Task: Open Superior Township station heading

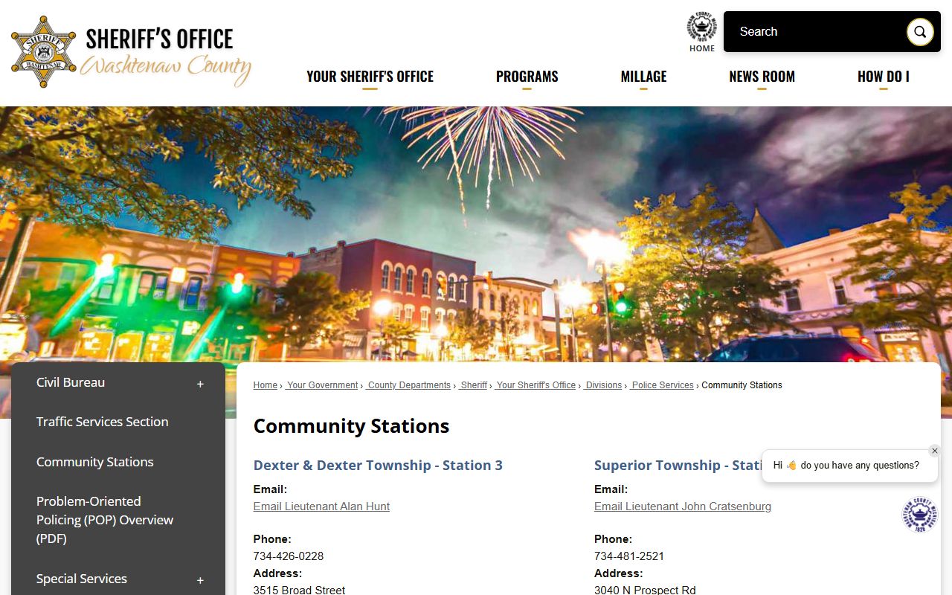Action: point(678,466)
